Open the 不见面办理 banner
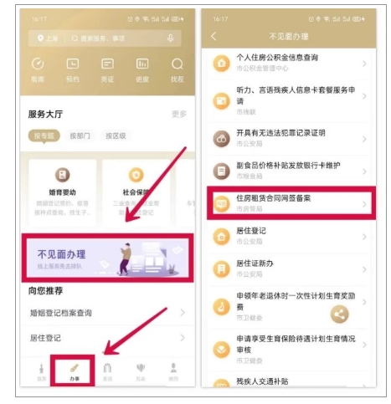391x404 pixels. point(107,258)
